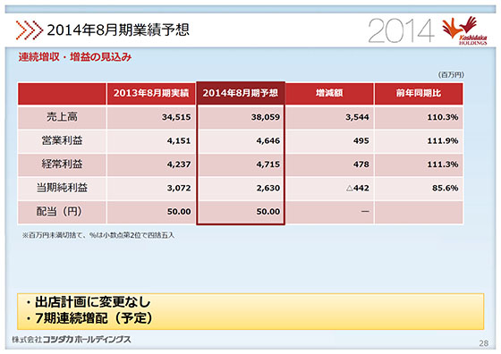Select the 2014年8月期予想 column header
The height and width of the screenshot is (354, 501).
241,93
